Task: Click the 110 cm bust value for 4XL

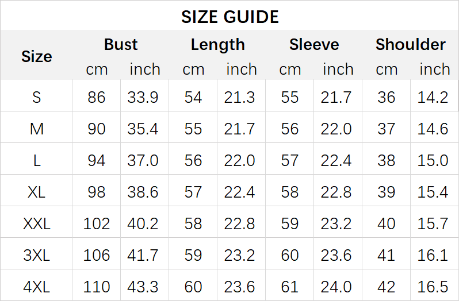Action: point(97,286)
